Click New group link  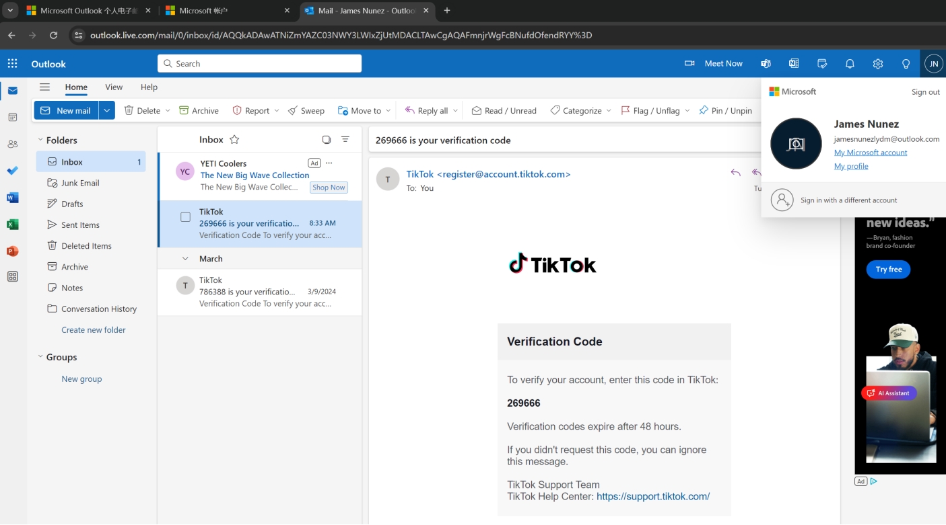point(81,379)
